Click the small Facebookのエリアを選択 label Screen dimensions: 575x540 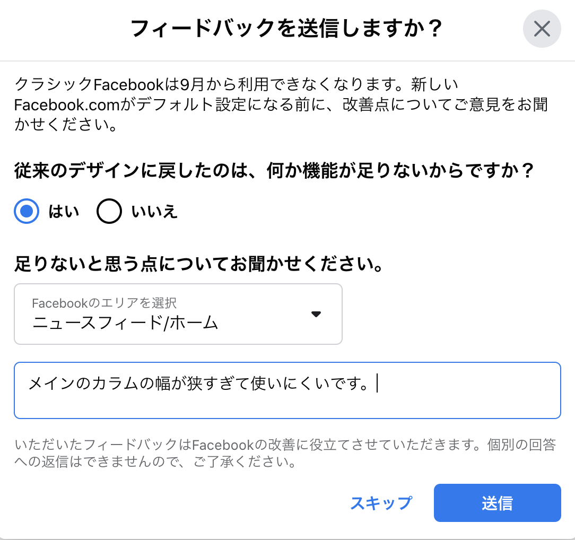104,303
